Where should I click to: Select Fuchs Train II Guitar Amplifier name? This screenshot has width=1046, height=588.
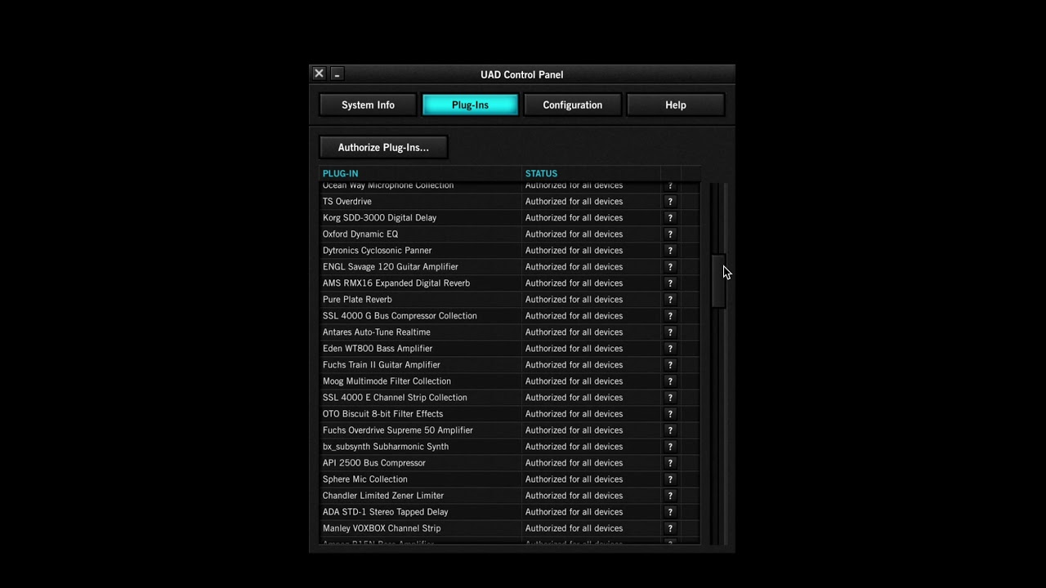pos(381,365)
